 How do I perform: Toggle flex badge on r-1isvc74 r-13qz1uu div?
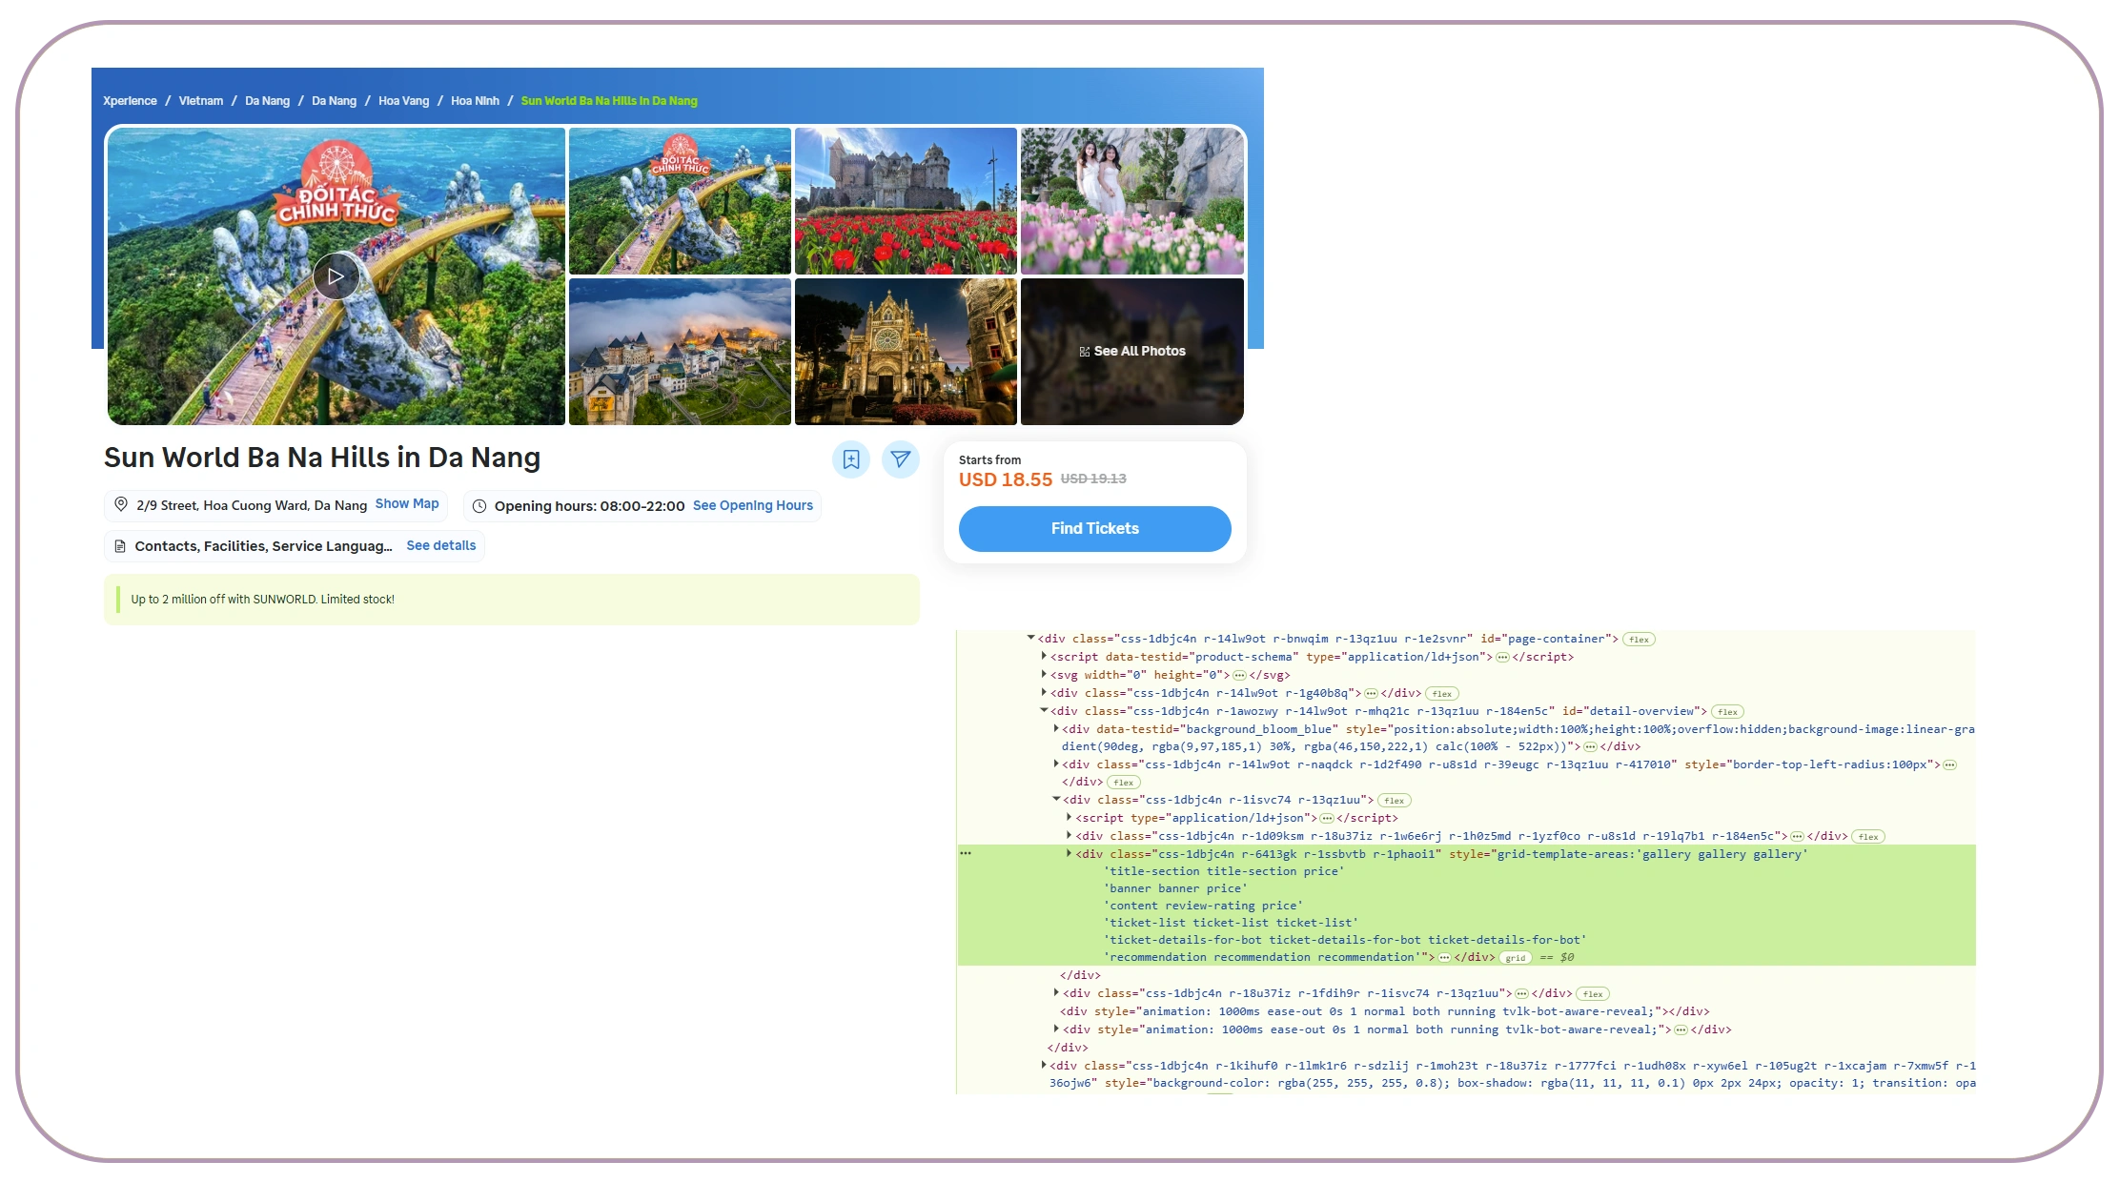[1395, 801]
